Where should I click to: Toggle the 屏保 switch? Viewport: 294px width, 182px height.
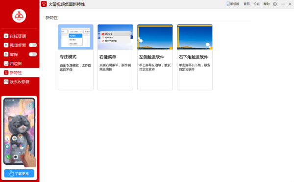coord(33,54)
